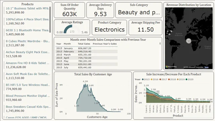Click the sales comparison table scrollbar
Viewport: 215px width, 121px height.
pyautogui.click(x=160, y=43)
